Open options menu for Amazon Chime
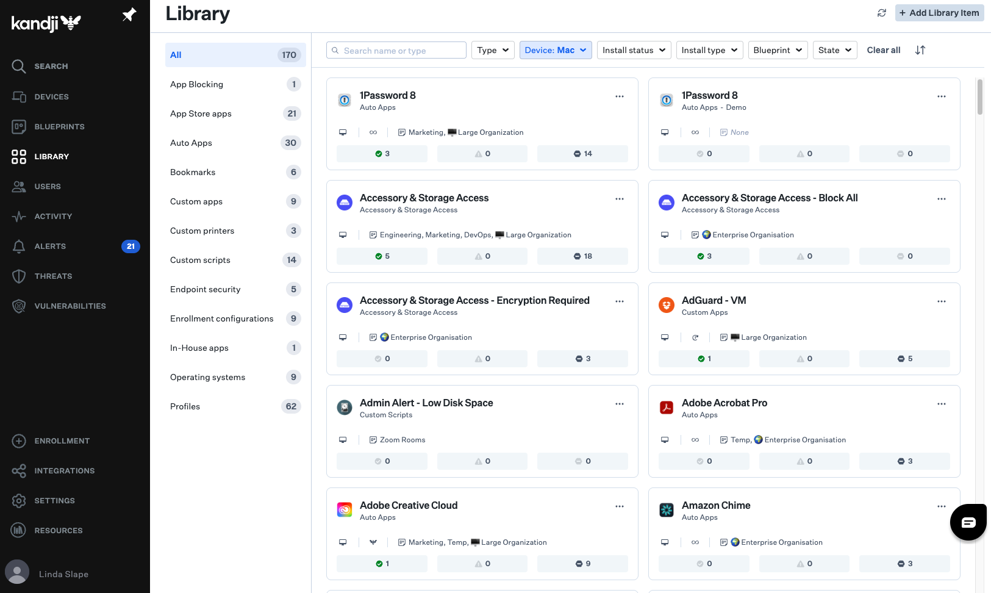 point(942,506)
